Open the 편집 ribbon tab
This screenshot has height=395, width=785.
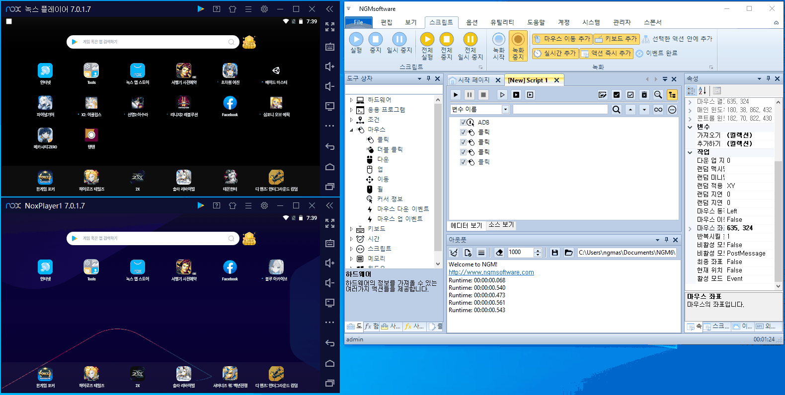(x=387, y=22)
